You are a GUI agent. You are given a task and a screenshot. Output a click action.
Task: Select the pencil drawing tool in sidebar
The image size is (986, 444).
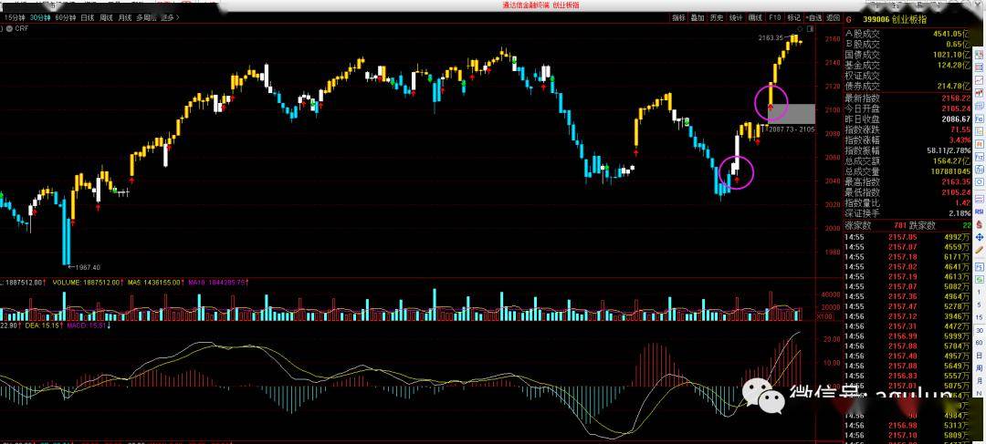980,249
